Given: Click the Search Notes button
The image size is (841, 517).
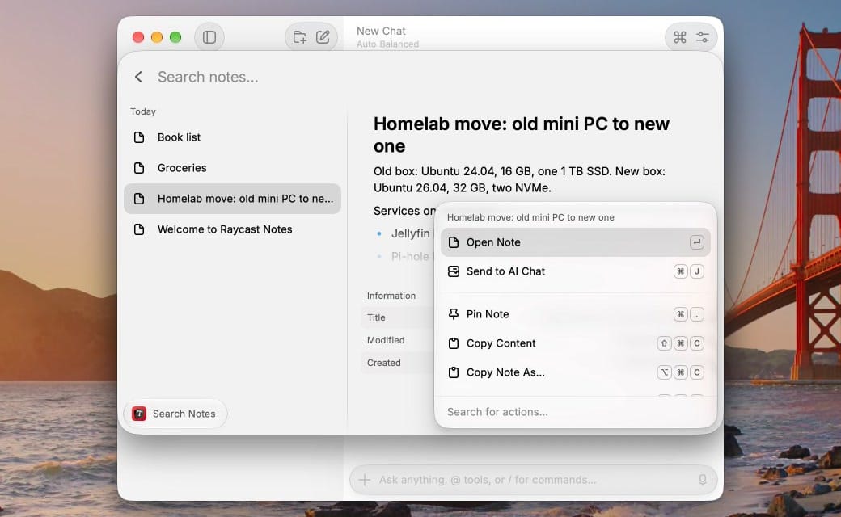Looking at the screenshot, I should (175, 414).
